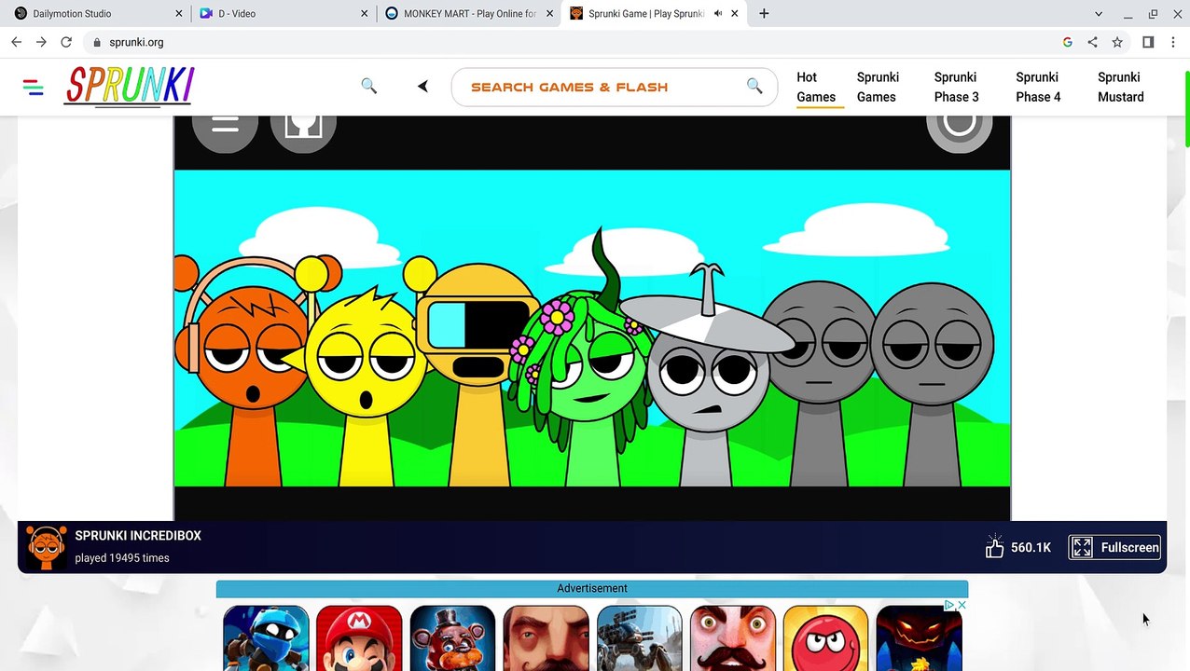This screenshot has height=671, width=1190.
Task: Select the gold robot-visor character
Action: click(477, 373)
